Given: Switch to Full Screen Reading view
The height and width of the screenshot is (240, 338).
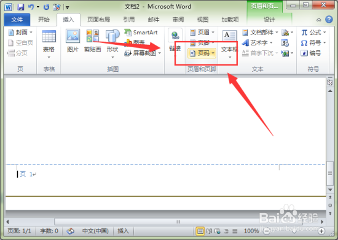Looking at the screenshot, I should [209, 231].
